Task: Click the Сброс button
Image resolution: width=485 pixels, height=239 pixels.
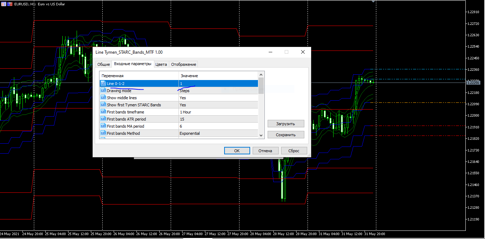Action: (x=294, y=150)
